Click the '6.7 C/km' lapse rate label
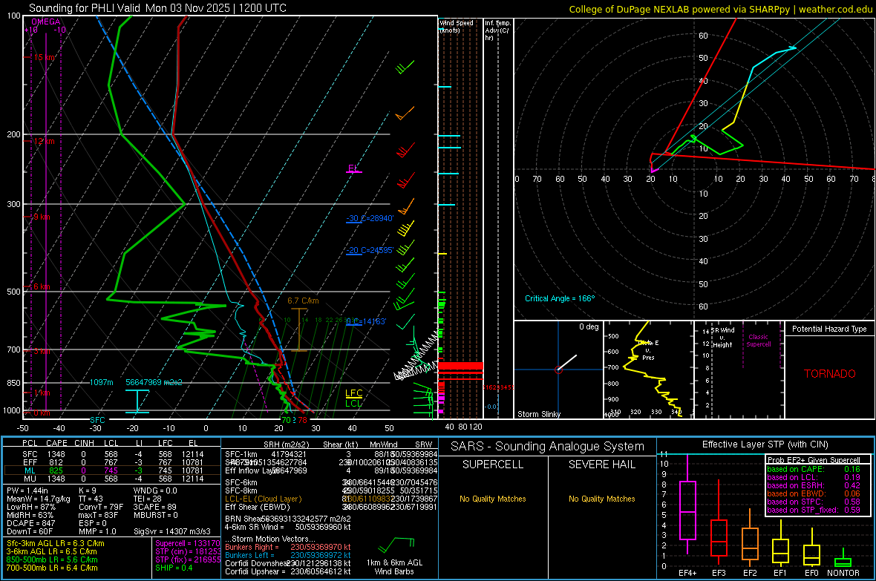Image resolution: width=876 pixels, height=581 pixels. pos(303,301)
